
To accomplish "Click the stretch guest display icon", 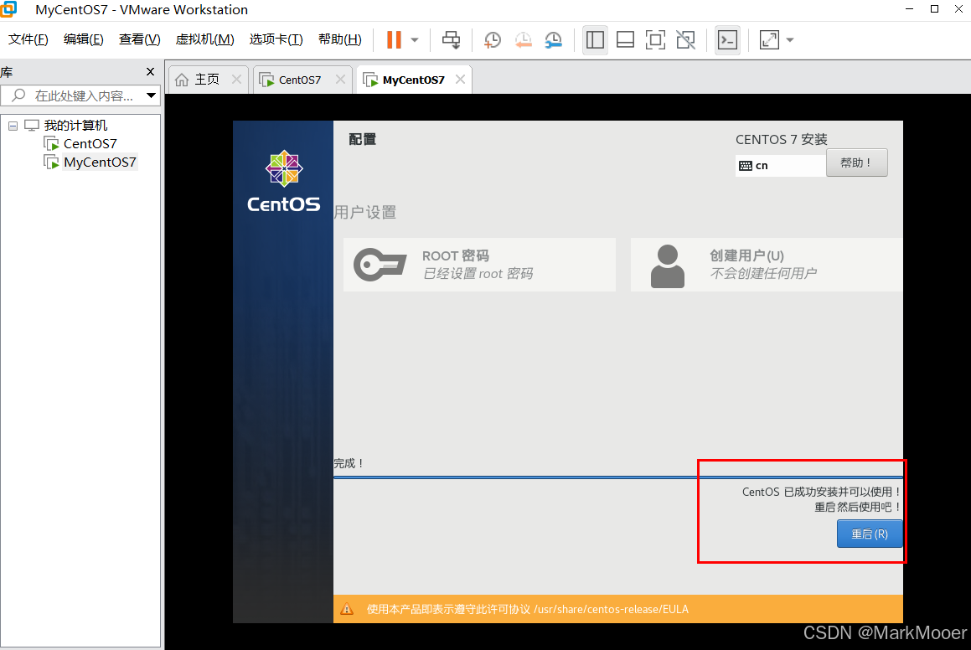I will (769, 39).
